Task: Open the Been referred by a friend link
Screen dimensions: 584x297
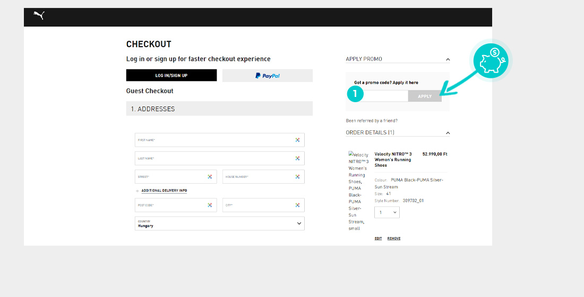Action: (x=371, y=121)
